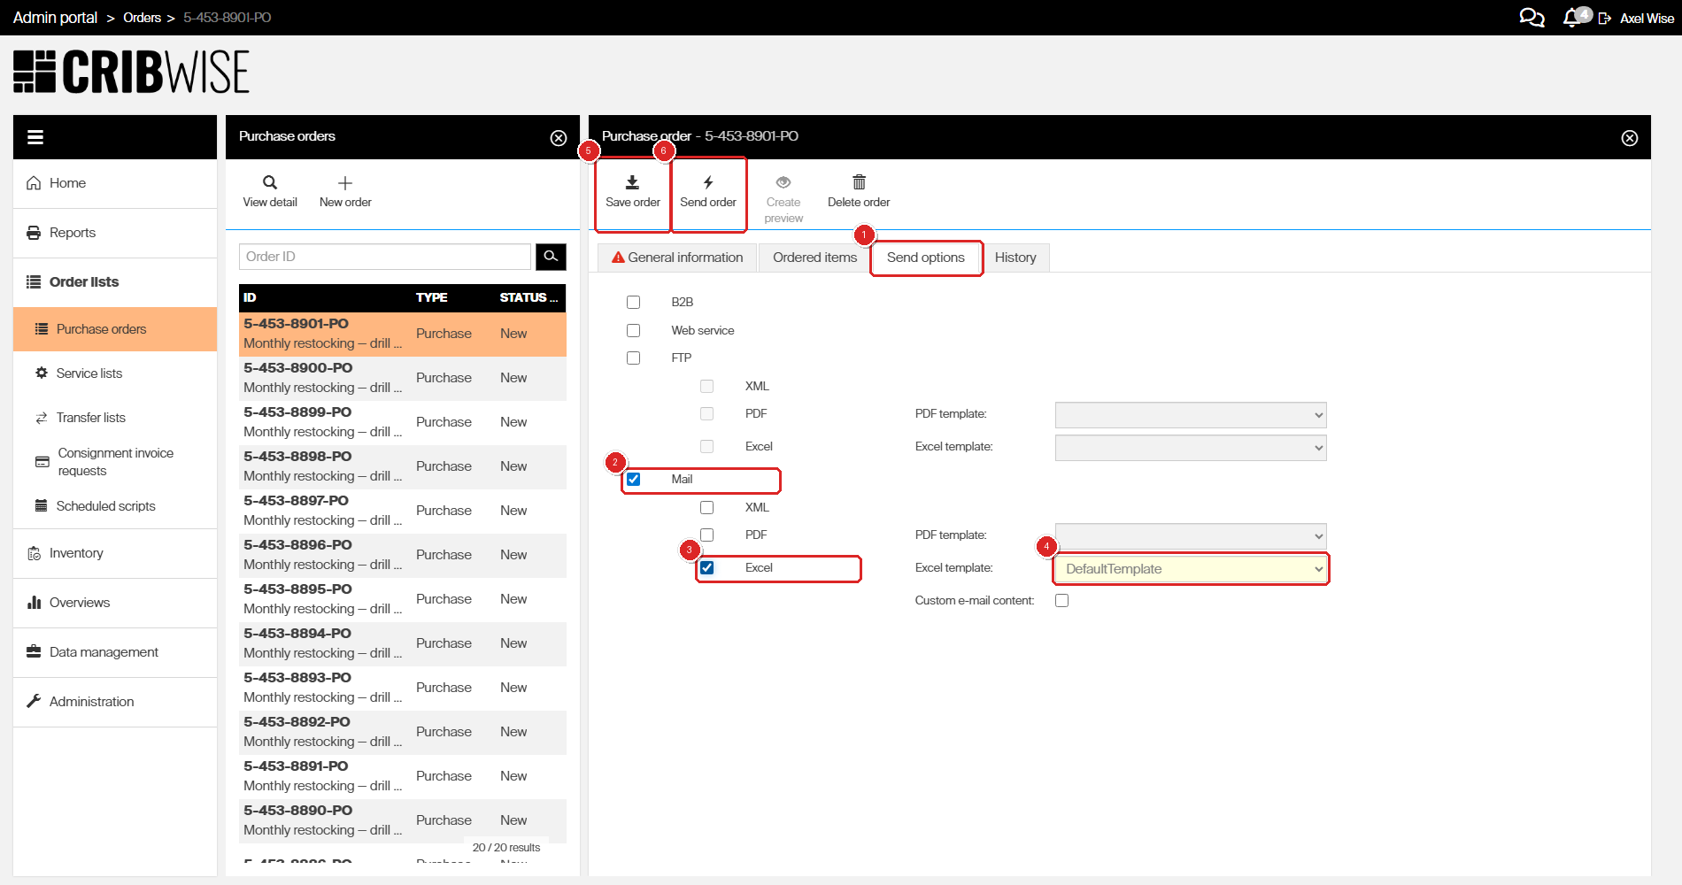1682x885 pixels.
Task: Toggle the hamburger menu icon
Action: point(35,137)
